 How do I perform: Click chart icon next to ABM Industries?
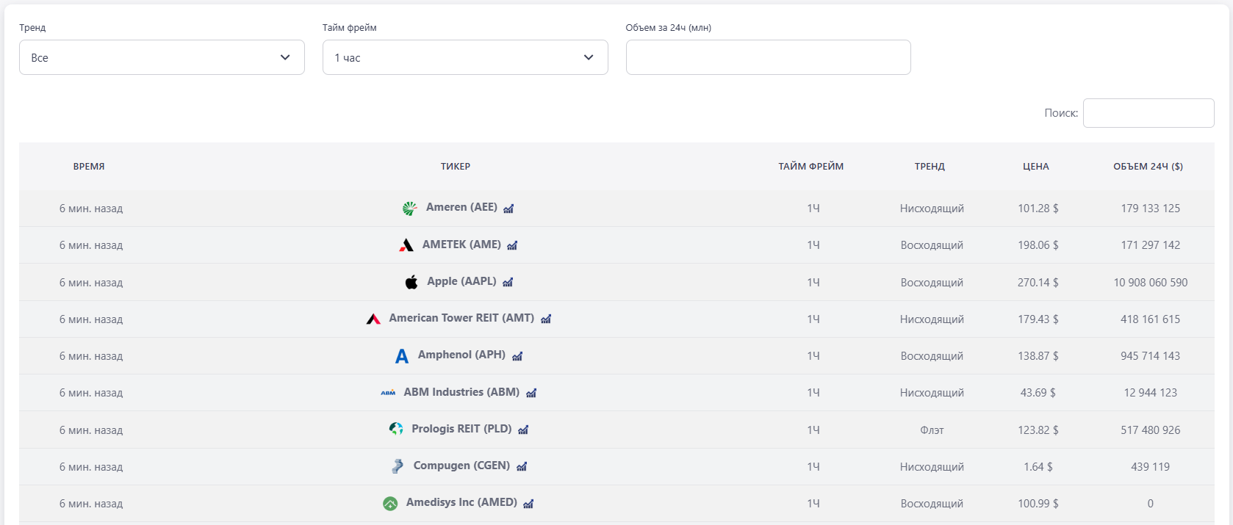pos(531,393)
